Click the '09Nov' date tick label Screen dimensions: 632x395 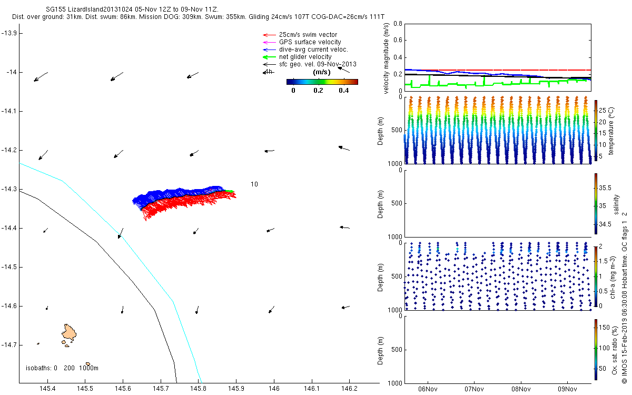coord(568,389)
